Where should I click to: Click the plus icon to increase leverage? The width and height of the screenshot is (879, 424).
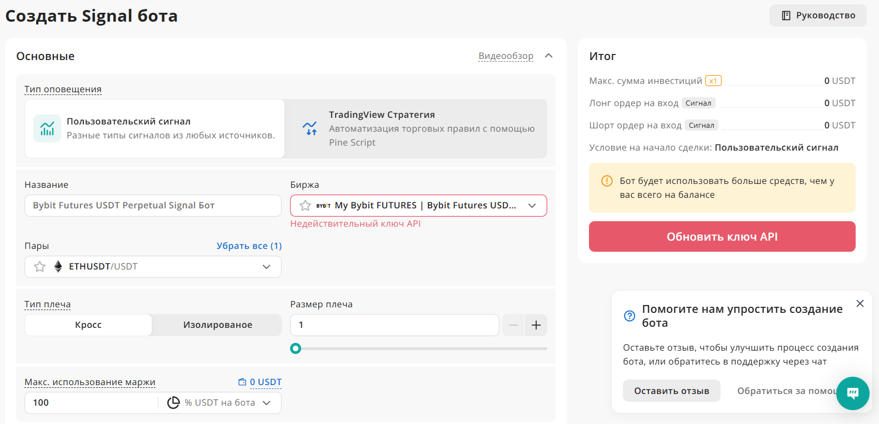pyautogui.click(x=536, y=325)
